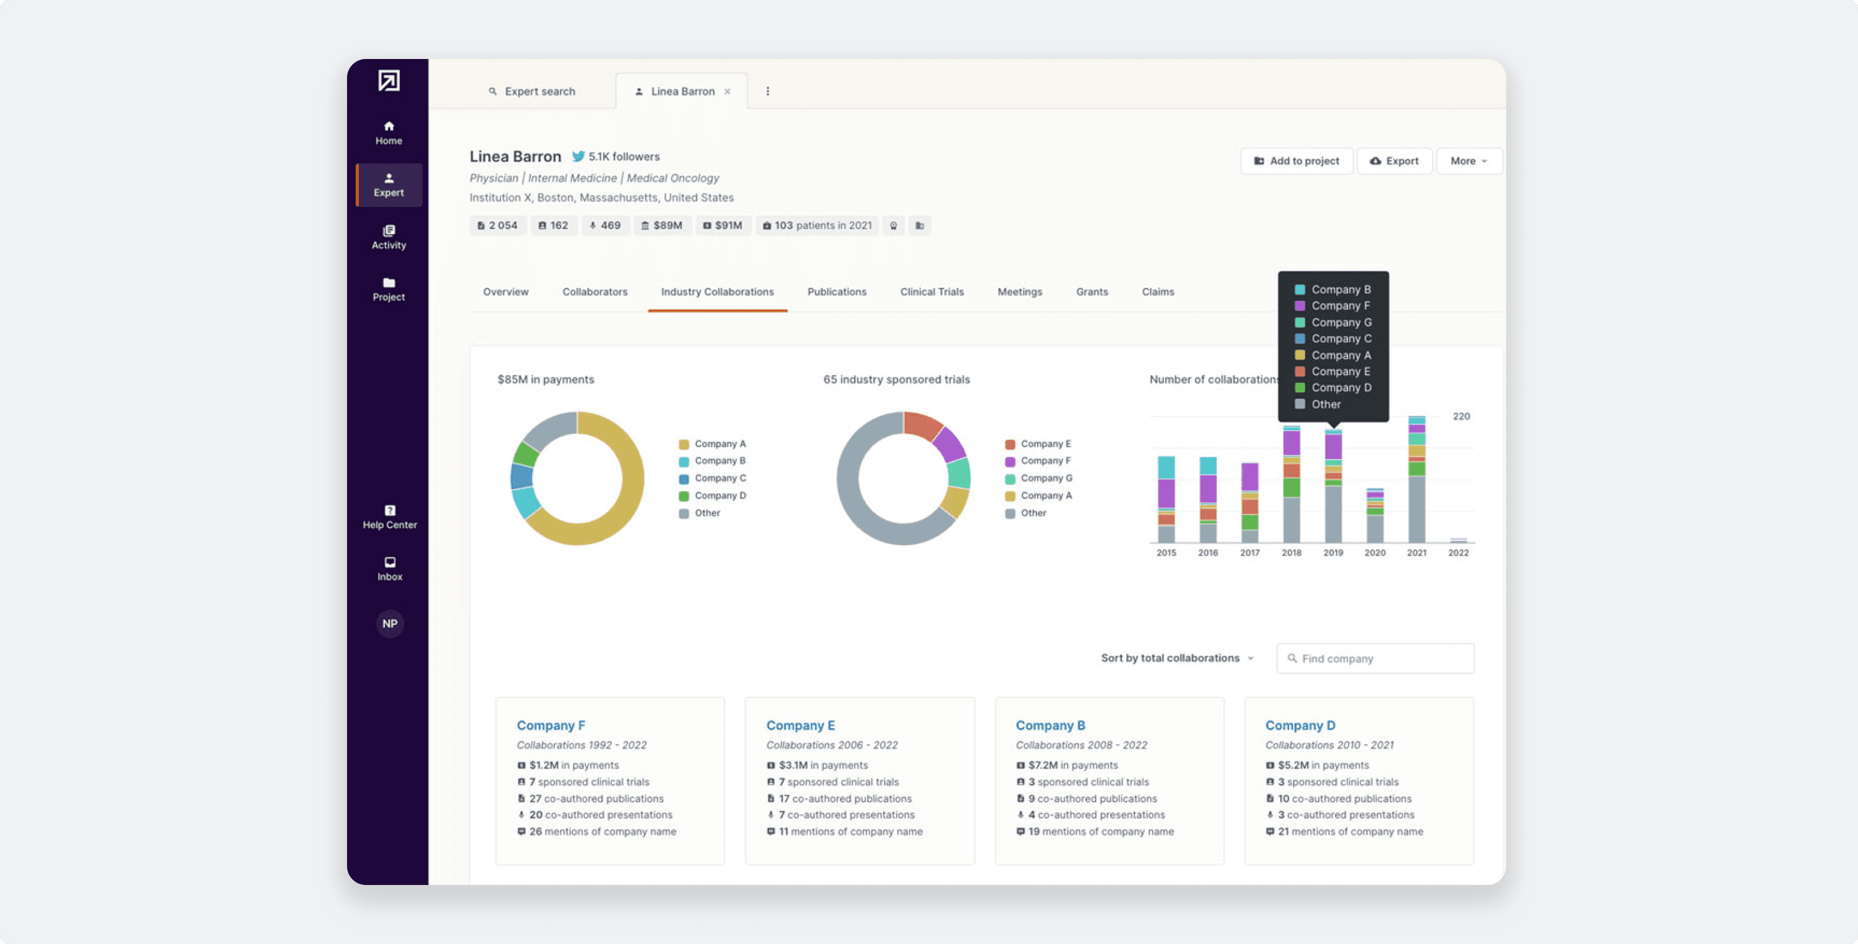Click the 2021 bar in collaborations chart
The image size is (1858, 944).
1417,480
